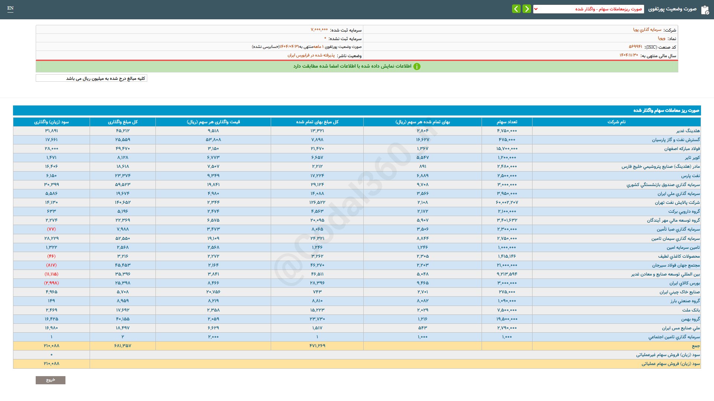The width and height of the screenshot is (714, 401).
Task: Select the قیمت واگذاری هر سهم header
Action: tap(213, 122)
